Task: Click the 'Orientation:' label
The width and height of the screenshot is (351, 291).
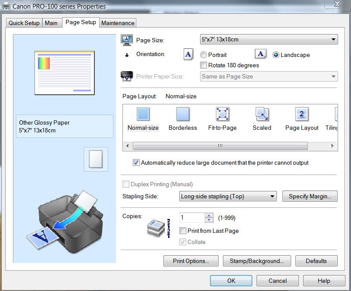Action: click(x=150, y=54)
